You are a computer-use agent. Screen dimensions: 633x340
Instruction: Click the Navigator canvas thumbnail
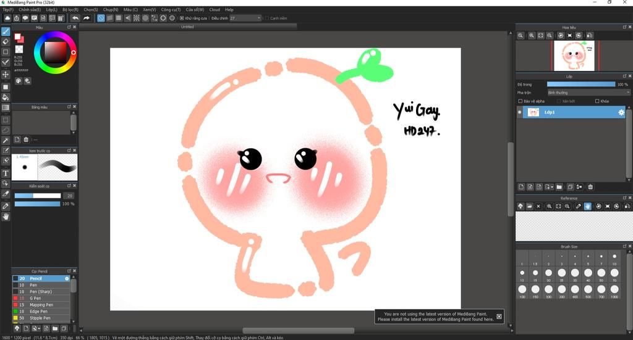574,56
